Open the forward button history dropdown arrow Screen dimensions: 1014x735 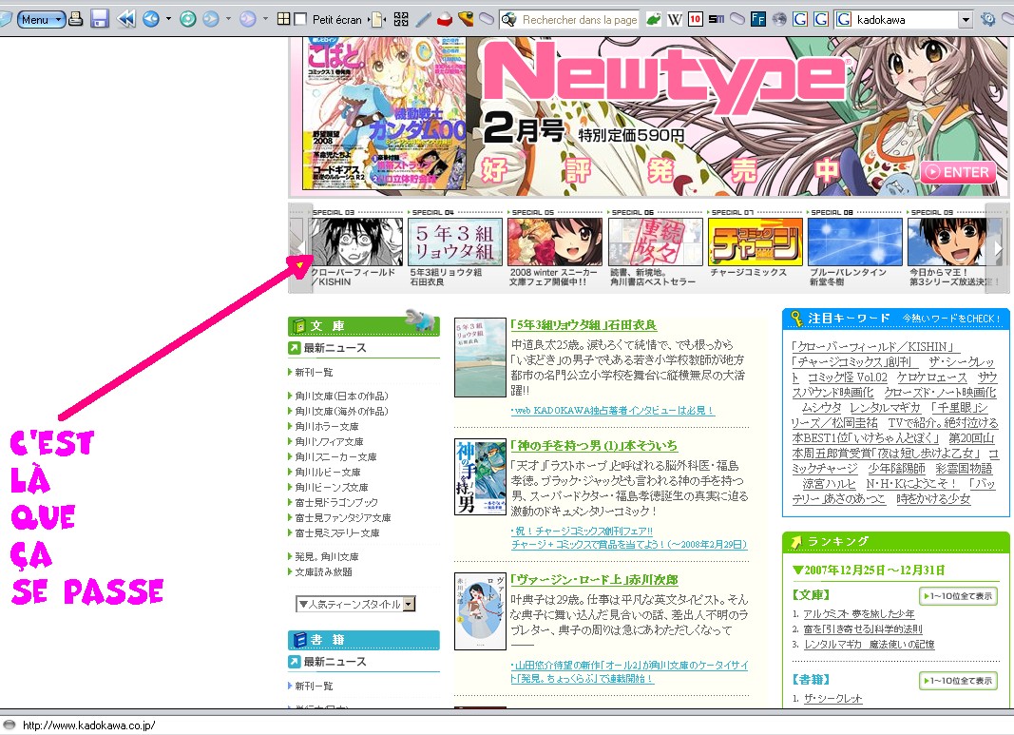[228, 19]
